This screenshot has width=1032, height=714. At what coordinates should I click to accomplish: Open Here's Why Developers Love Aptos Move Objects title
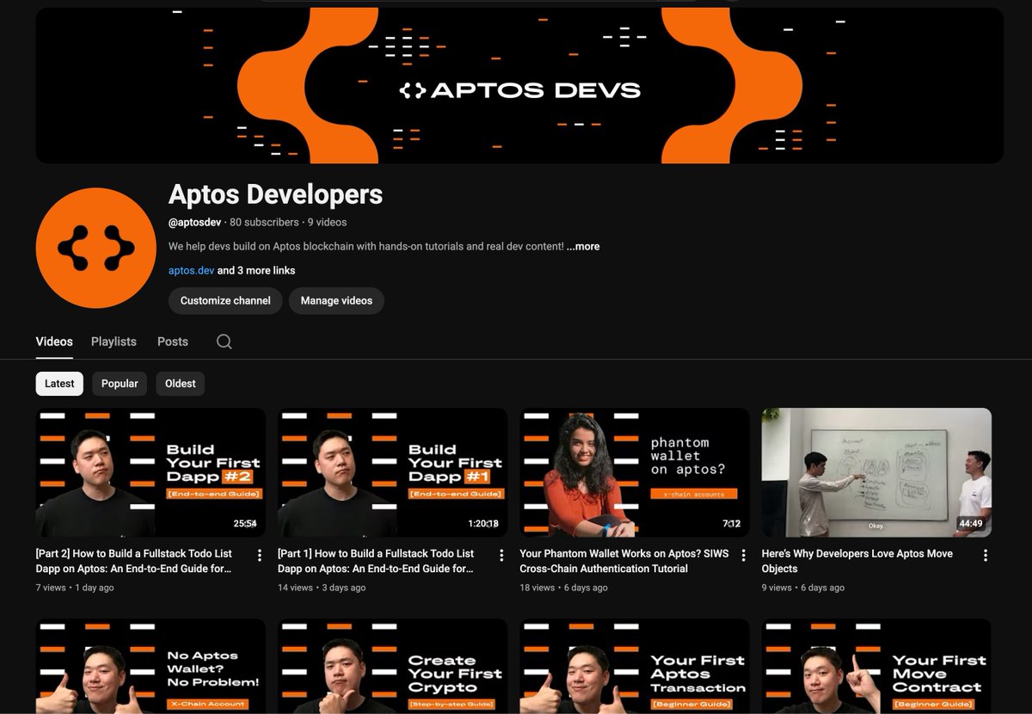pyautogui.click(x=857, y=561)
